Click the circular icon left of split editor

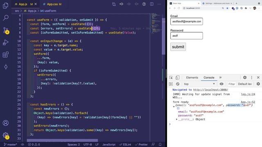click(x=144, y=4)
